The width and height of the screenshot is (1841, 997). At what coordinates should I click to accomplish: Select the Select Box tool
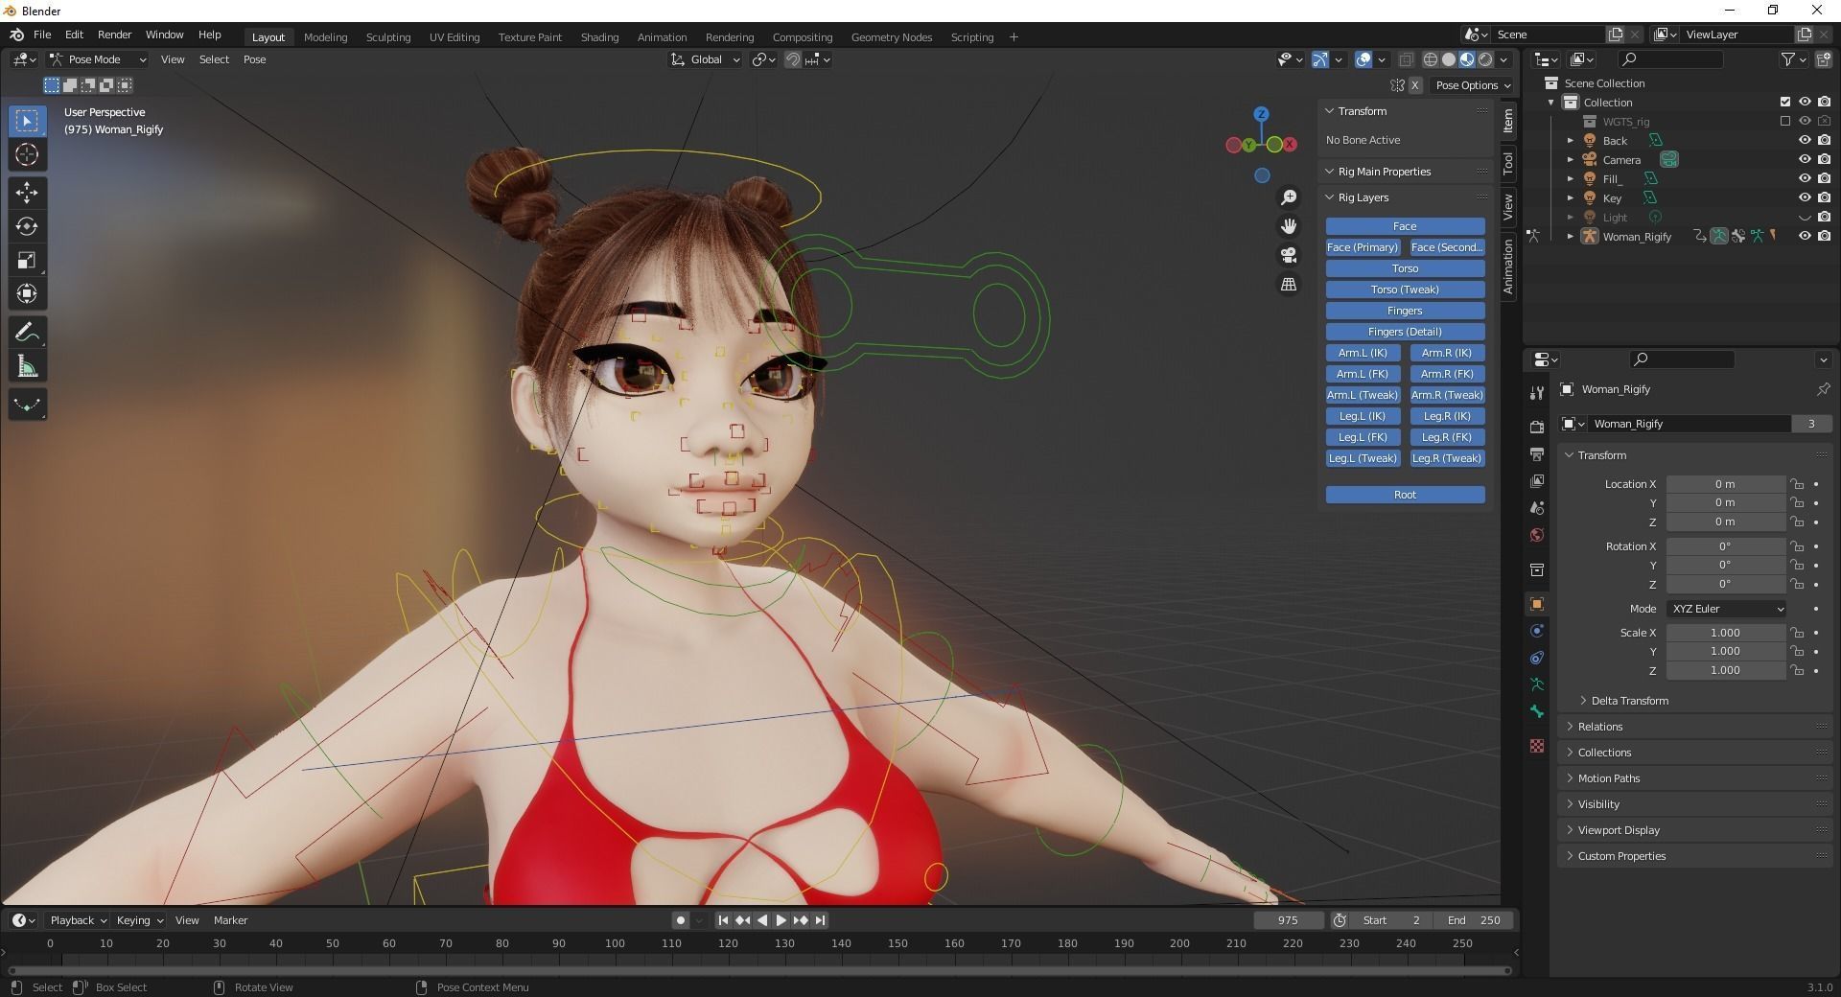click(27, 121)
